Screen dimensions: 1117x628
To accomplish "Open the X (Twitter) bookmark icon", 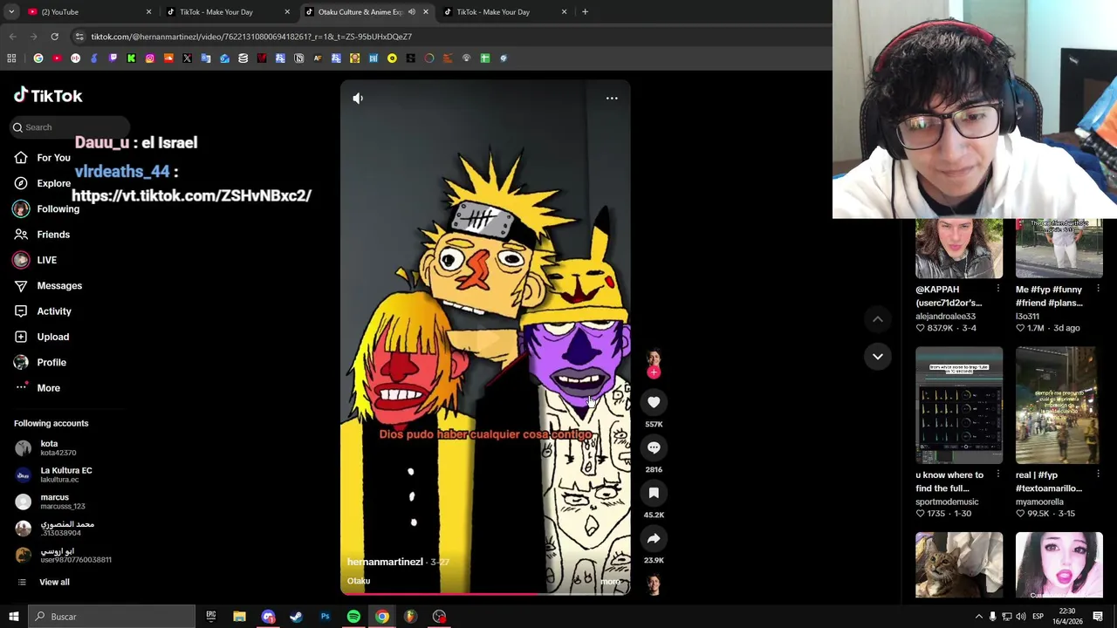I will click(187, 58).
